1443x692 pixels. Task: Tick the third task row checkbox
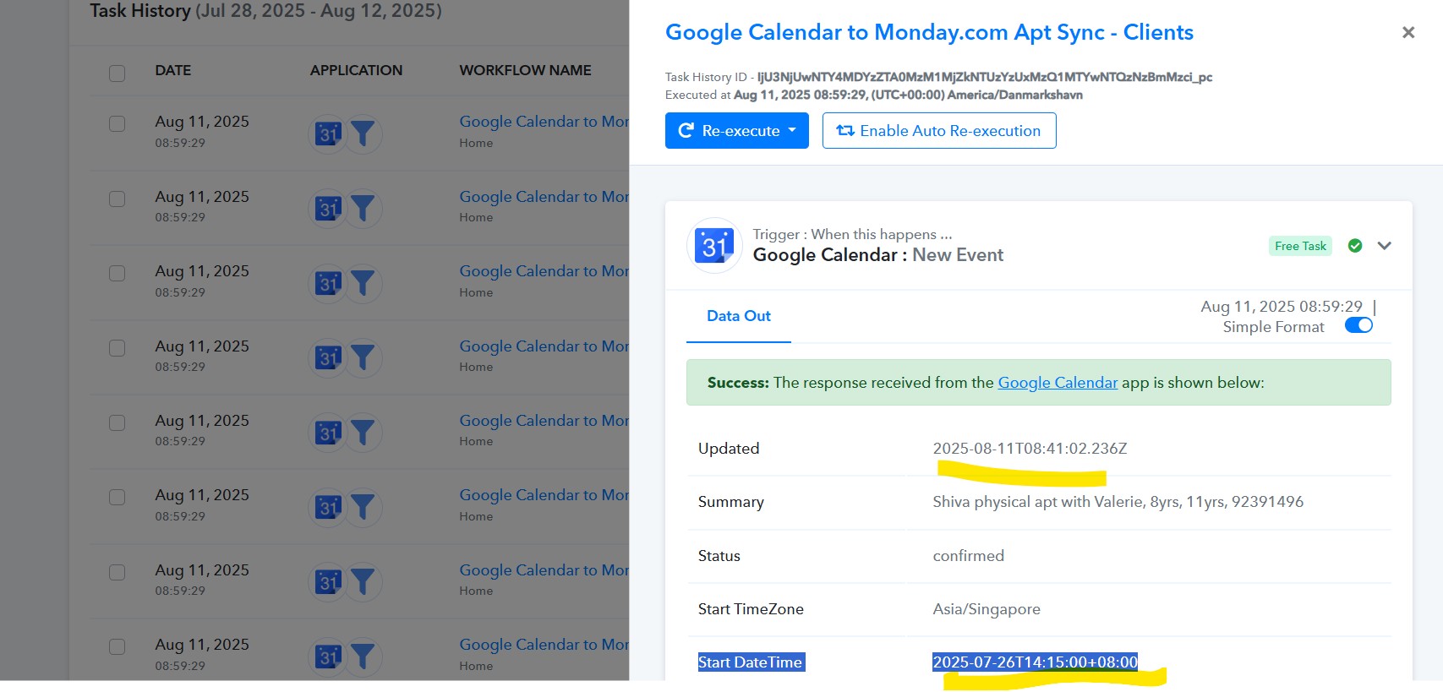[117, 273]
